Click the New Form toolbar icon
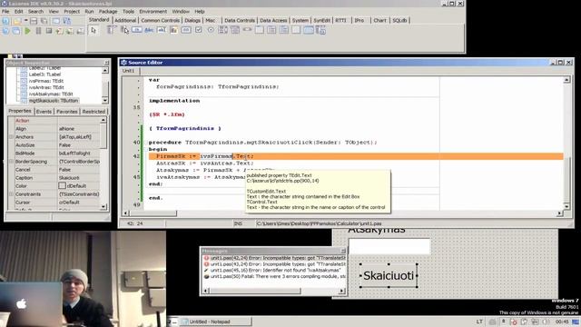This screenshot has width=581, height=327. click(56, 21)
